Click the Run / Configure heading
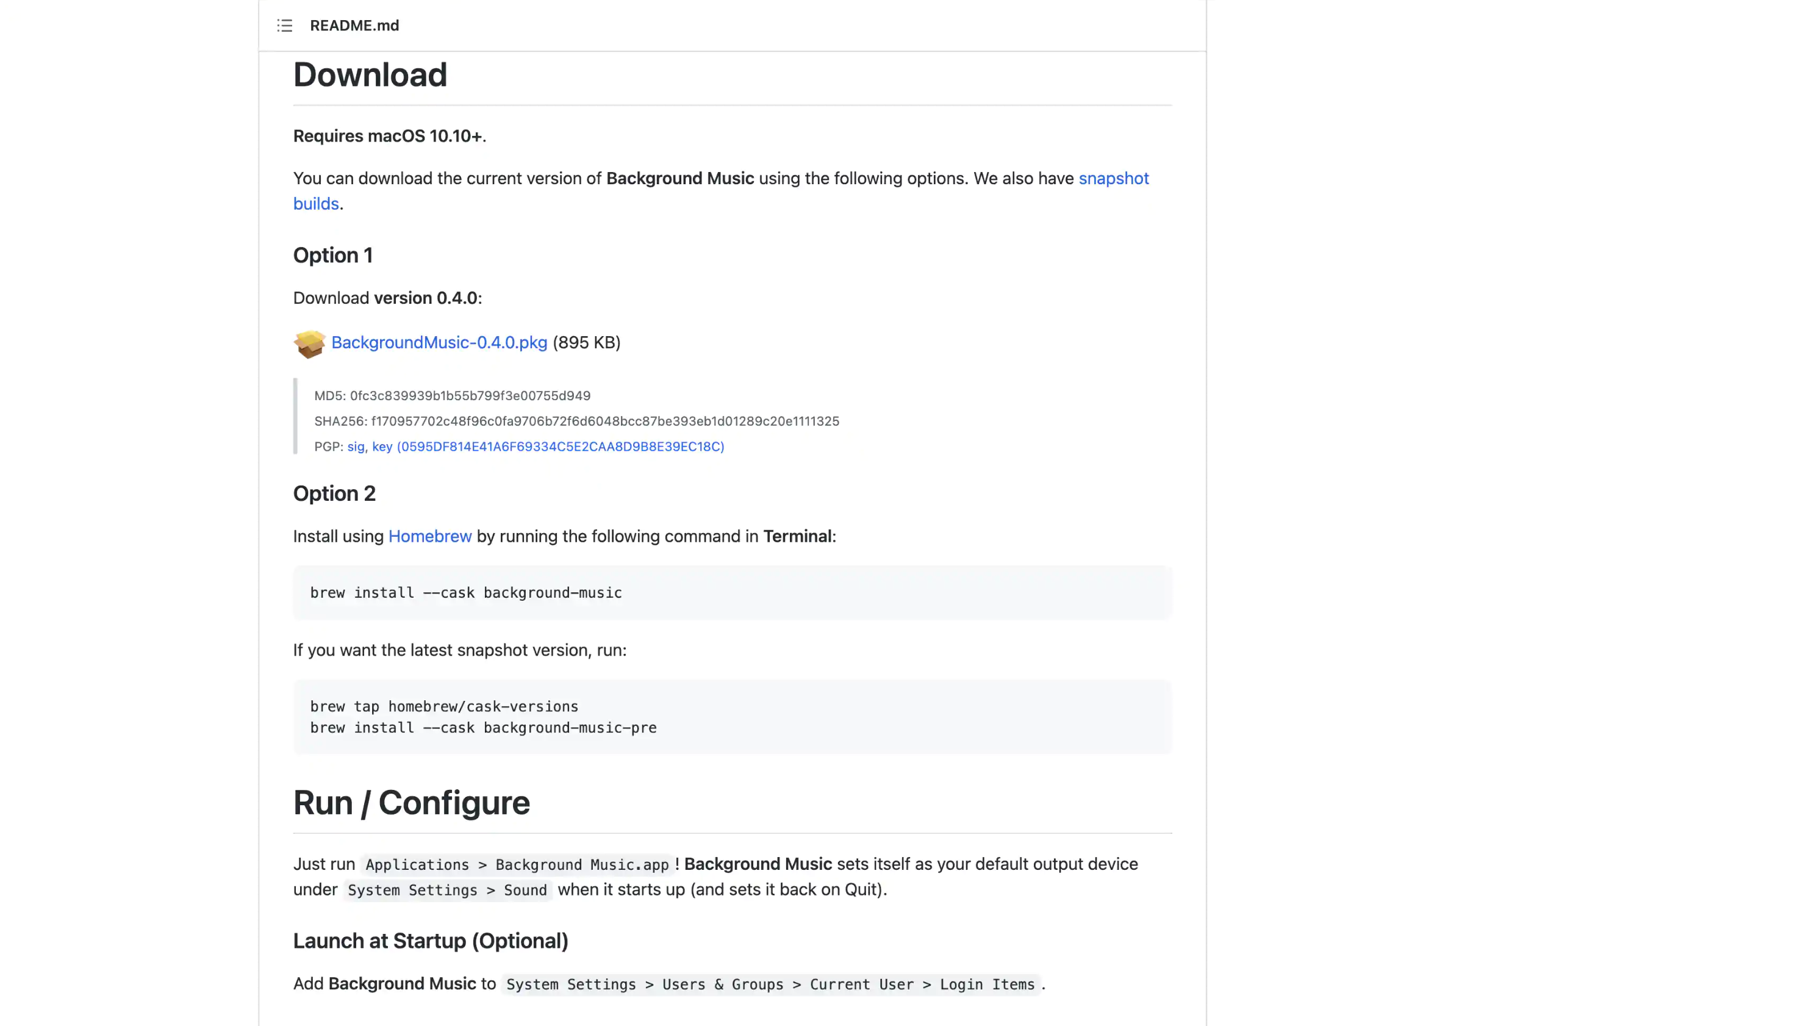1817x1026 pixels. click(411, 802)
